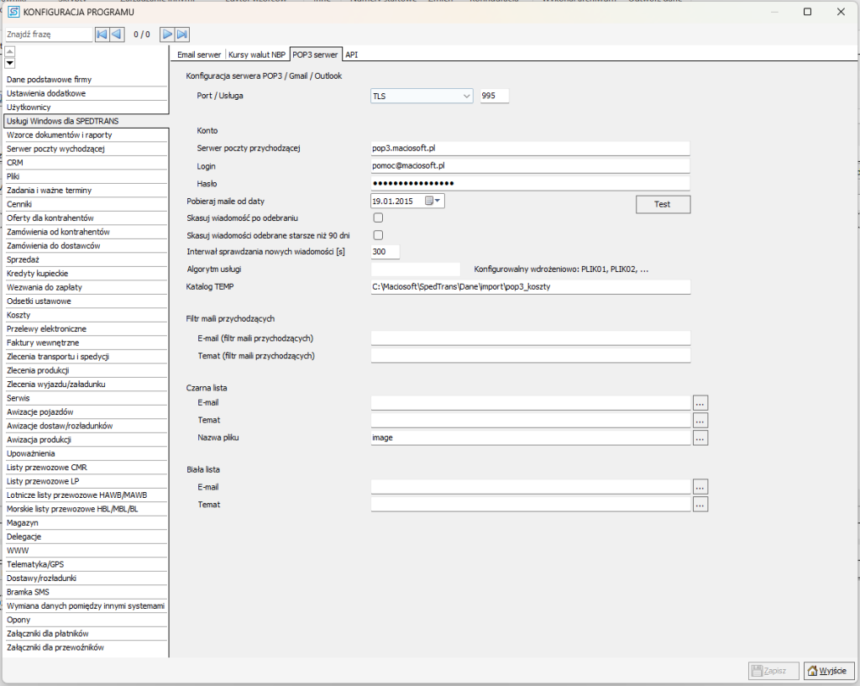Go to previous search result arrow
860x686 pixels.
tap(117, 34)
